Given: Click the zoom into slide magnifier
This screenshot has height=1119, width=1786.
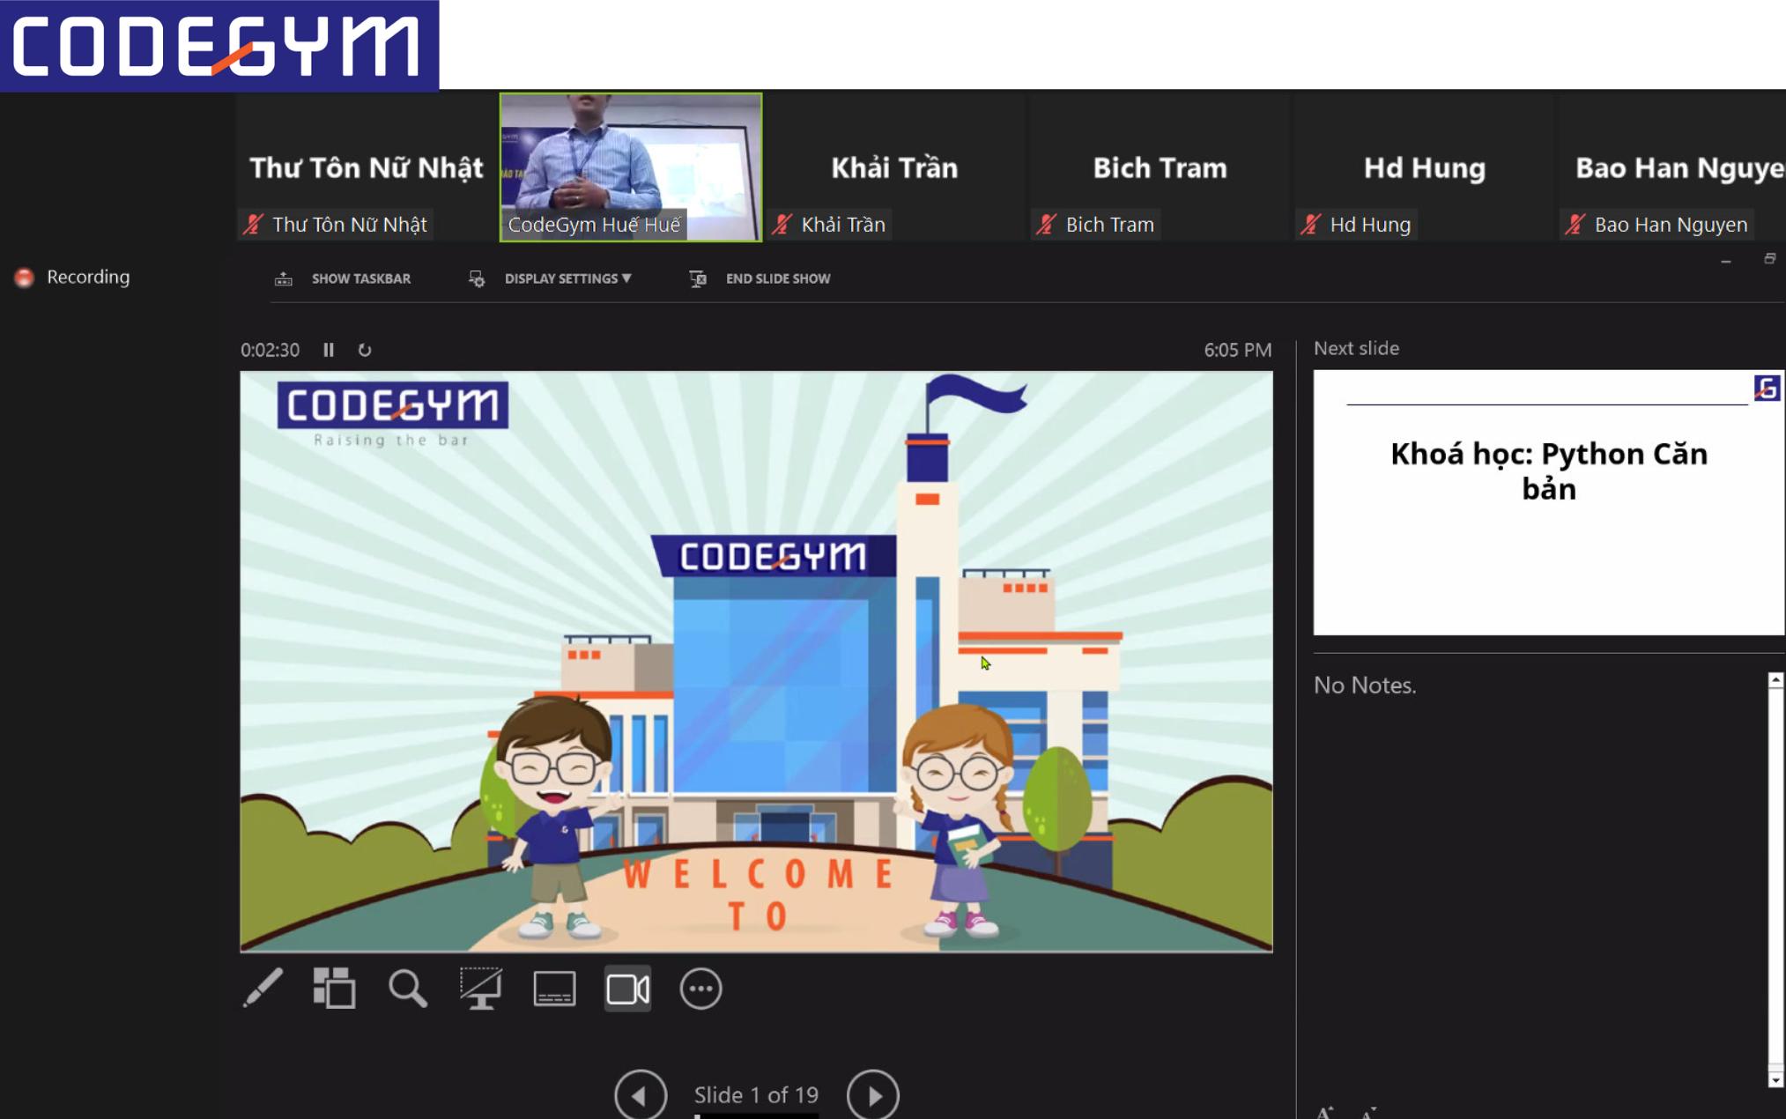Looking at the screenshot, I should (407, 988).
